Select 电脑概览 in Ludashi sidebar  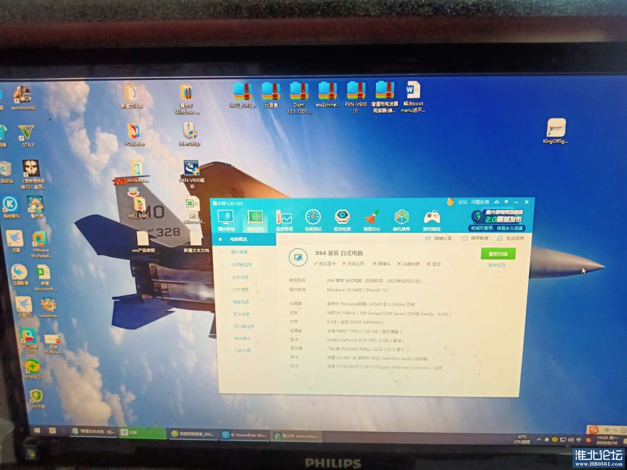(245, 239)
